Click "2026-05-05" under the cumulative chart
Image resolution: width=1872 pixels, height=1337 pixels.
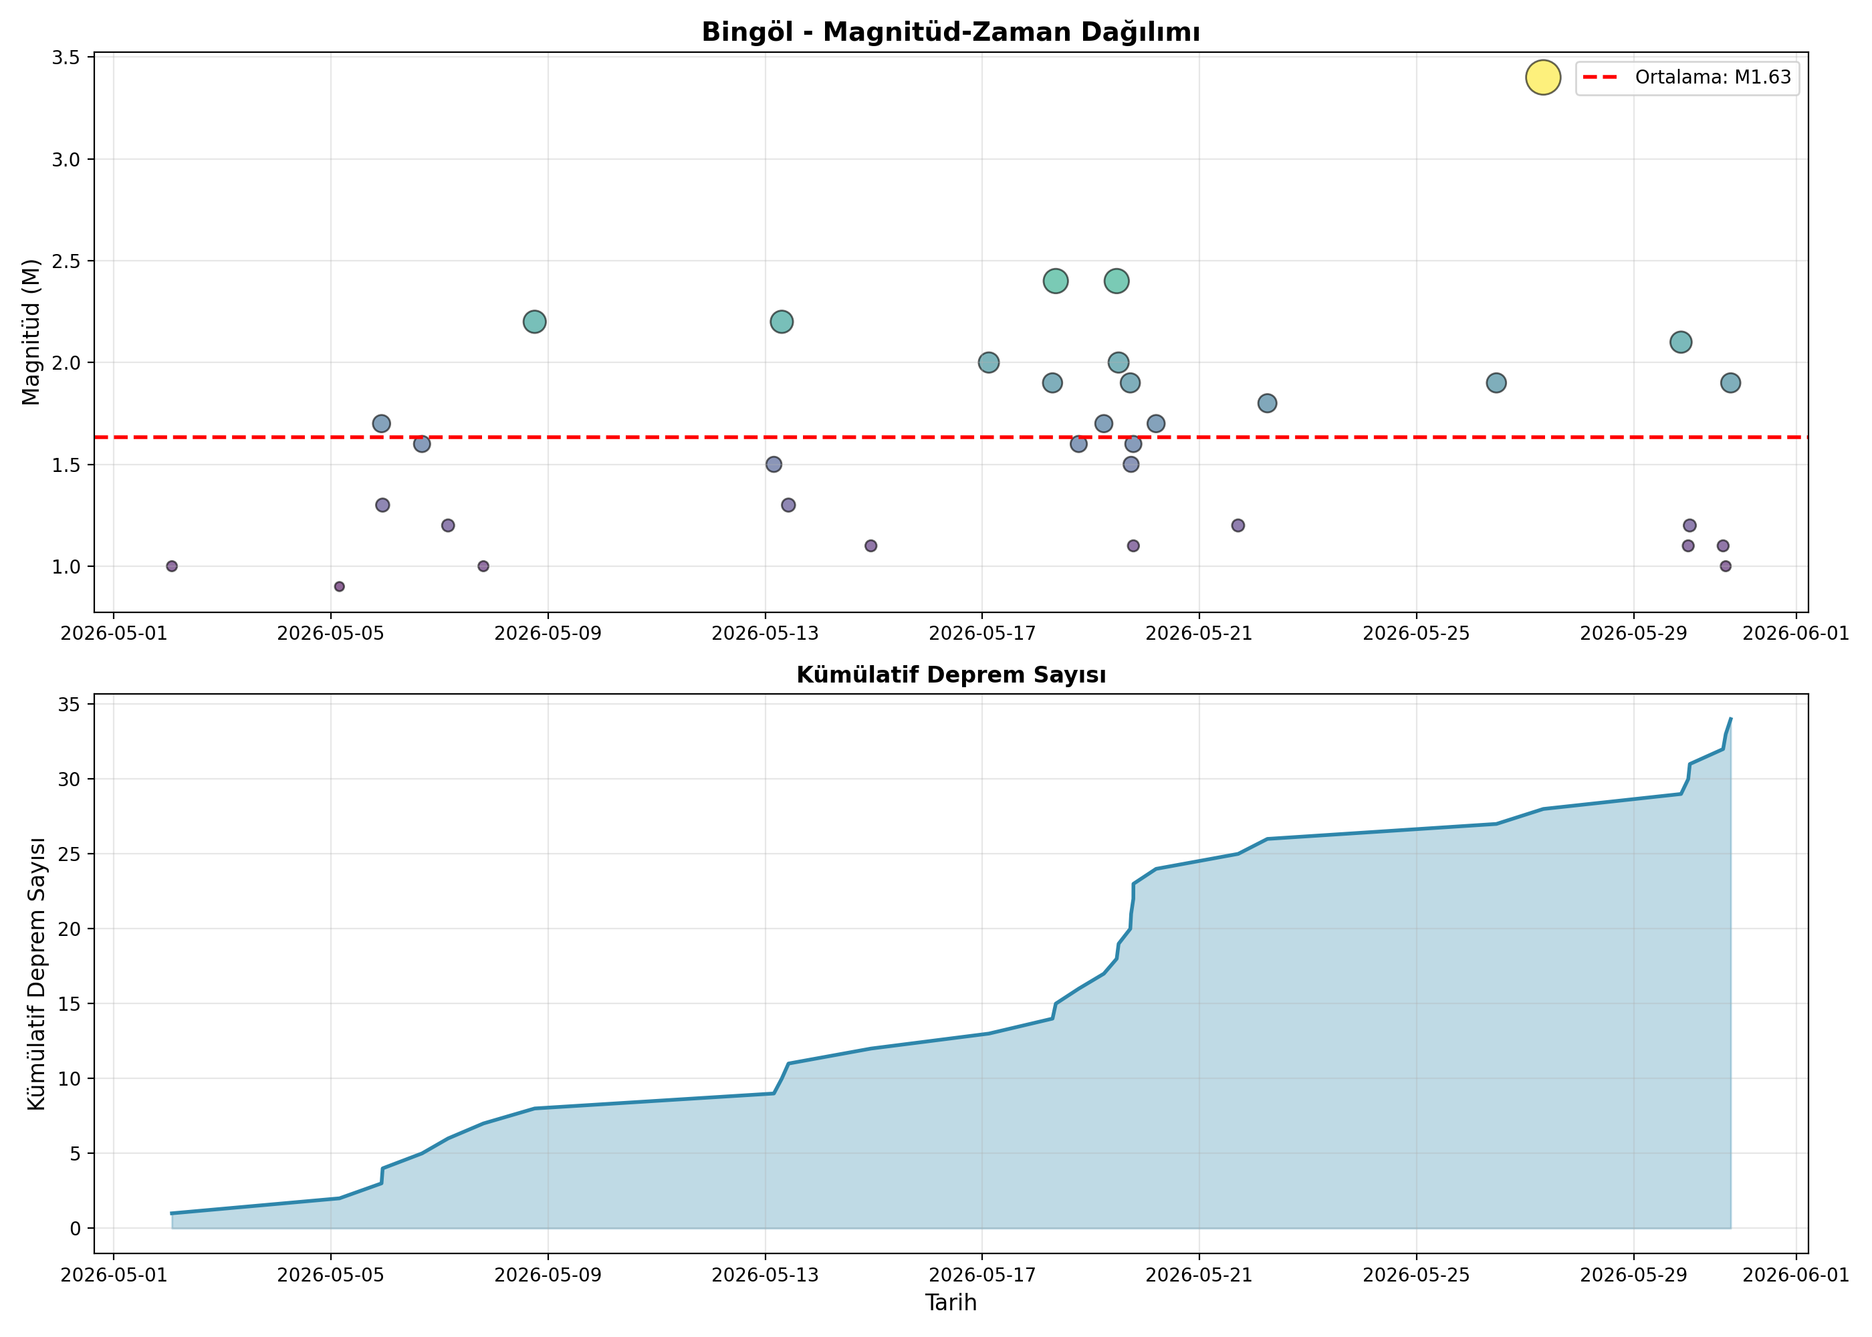click(x=331, y=1275)
